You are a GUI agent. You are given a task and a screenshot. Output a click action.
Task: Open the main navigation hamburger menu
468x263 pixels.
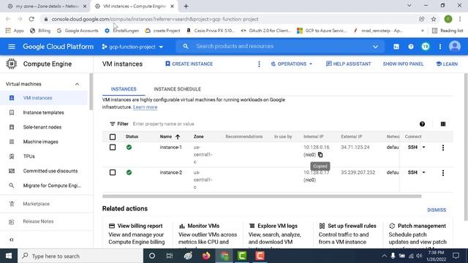[12, 47]
